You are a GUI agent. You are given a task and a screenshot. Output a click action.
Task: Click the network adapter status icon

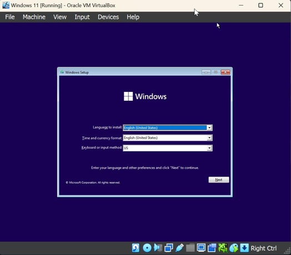pos(169,248)
